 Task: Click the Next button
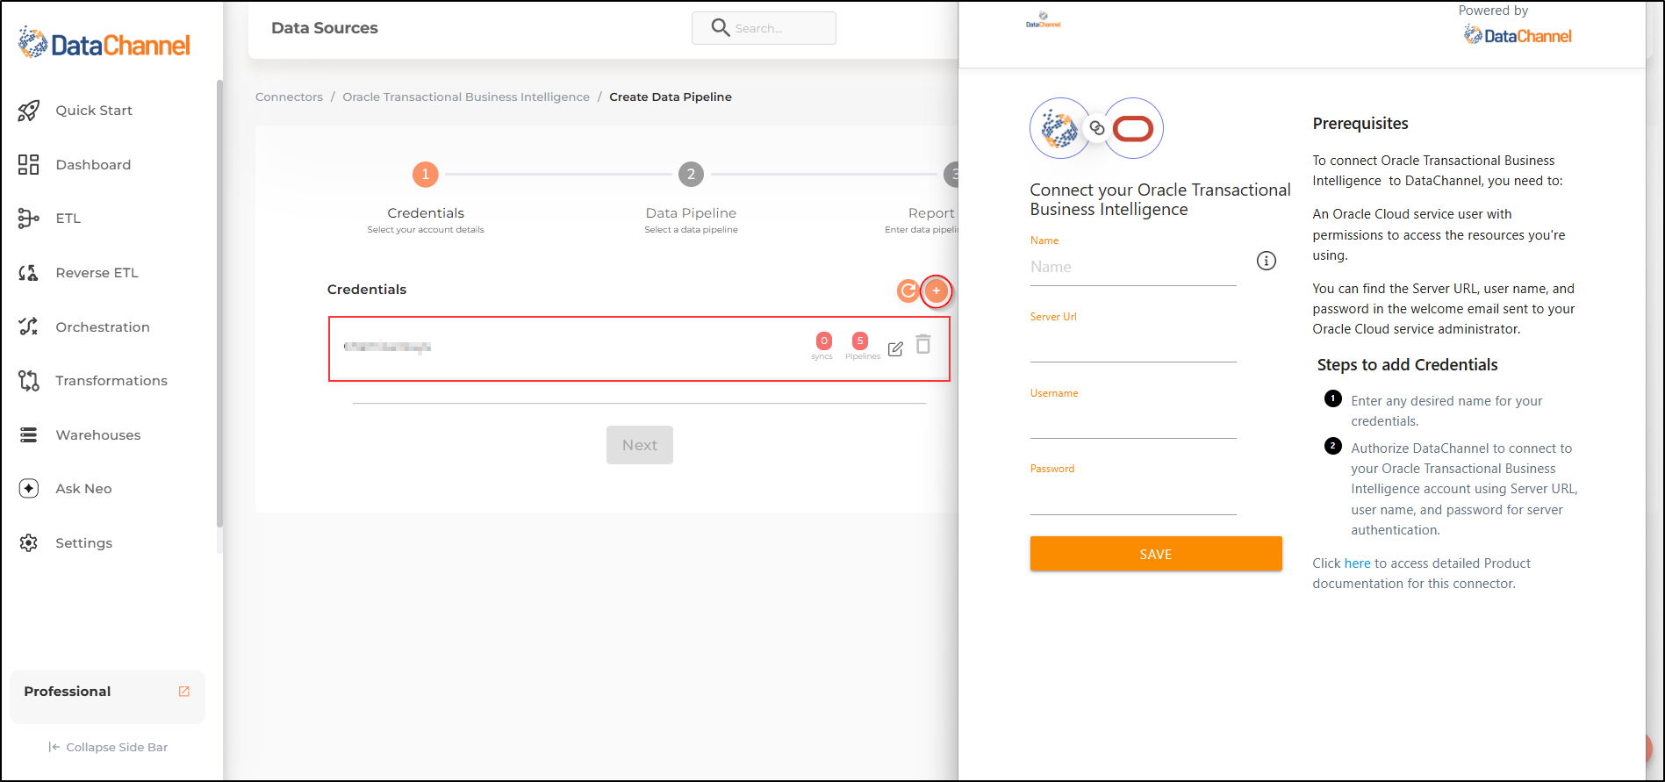point(640,445)
